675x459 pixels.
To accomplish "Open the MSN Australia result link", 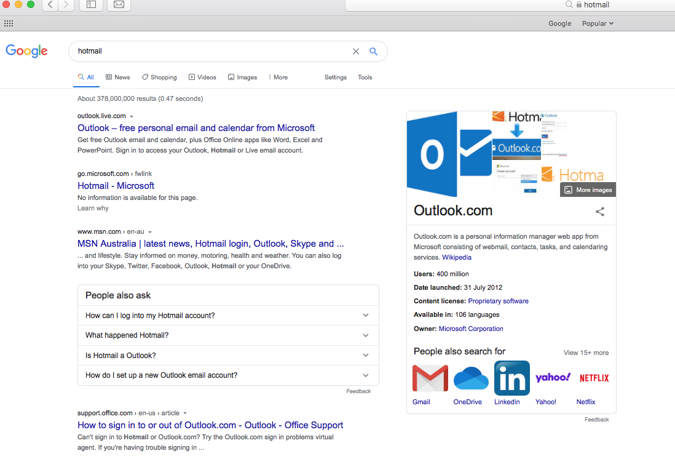I will coord(210,244).
